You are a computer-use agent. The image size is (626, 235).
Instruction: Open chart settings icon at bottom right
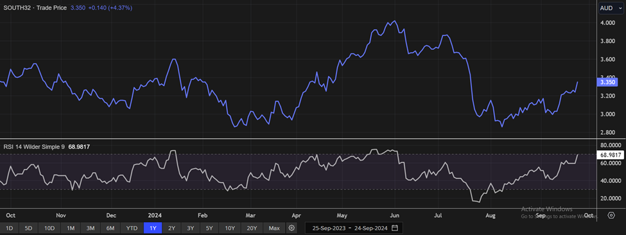pos(611,216)
